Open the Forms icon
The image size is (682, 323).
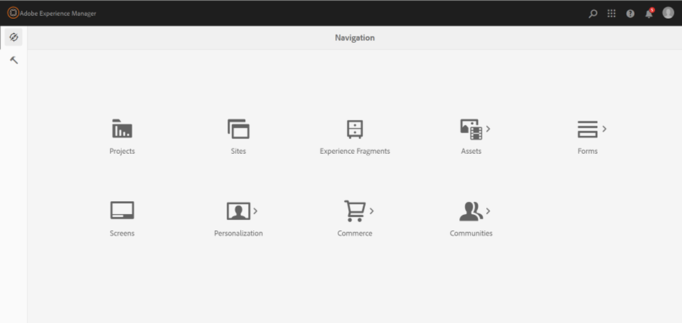point(588,129)
